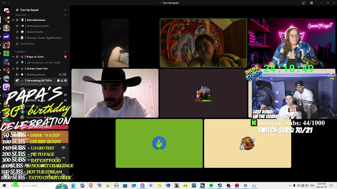337x189 pixels.
Task: Focus the woman's tapestry background video tile
Action: click(204, 43)
